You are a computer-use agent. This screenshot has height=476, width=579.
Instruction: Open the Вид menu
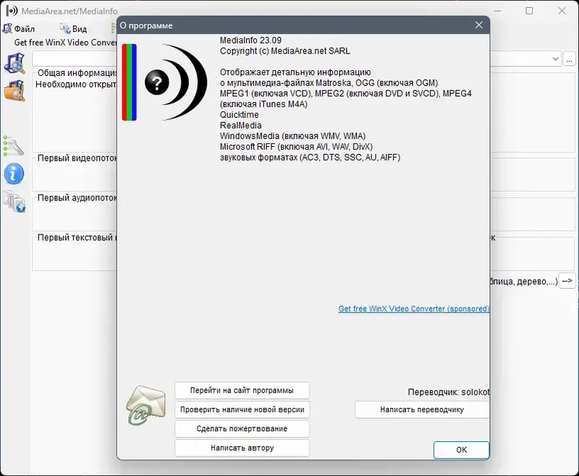(x=73, y=28)
